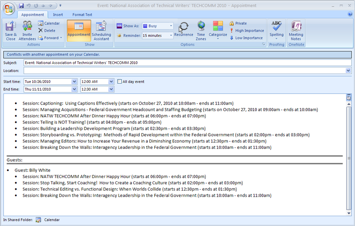Open the end date picker
Screen dimensions: 355x226
pos(74,89)
